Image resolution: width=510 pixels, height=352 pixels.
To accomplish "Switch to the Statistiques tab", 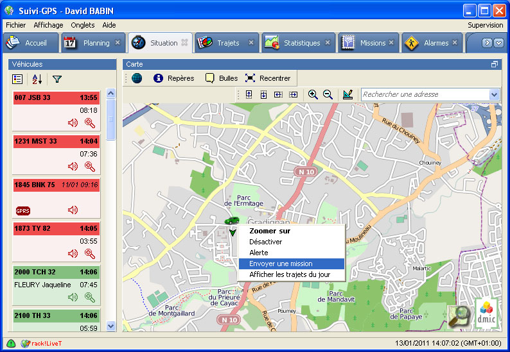I will click(x=298, y=42).
